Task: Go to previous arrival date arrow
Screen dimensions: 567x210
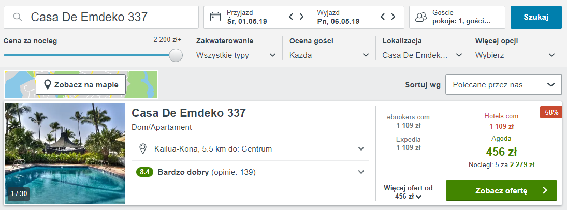Action: (x=292, y=17)
